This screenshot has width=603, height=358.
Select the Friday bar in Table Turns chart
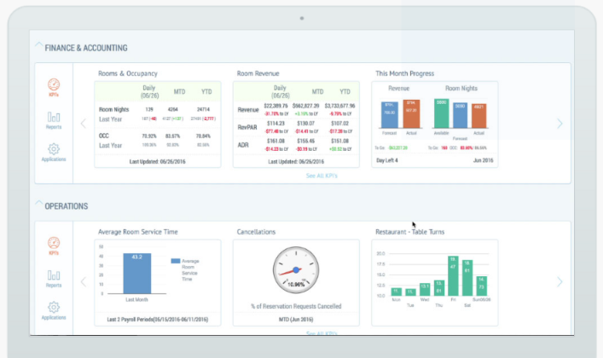(453, 275)
